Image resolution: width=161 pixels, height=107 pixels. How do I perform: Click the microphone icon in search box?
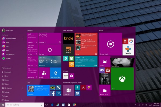coord(42,105)
